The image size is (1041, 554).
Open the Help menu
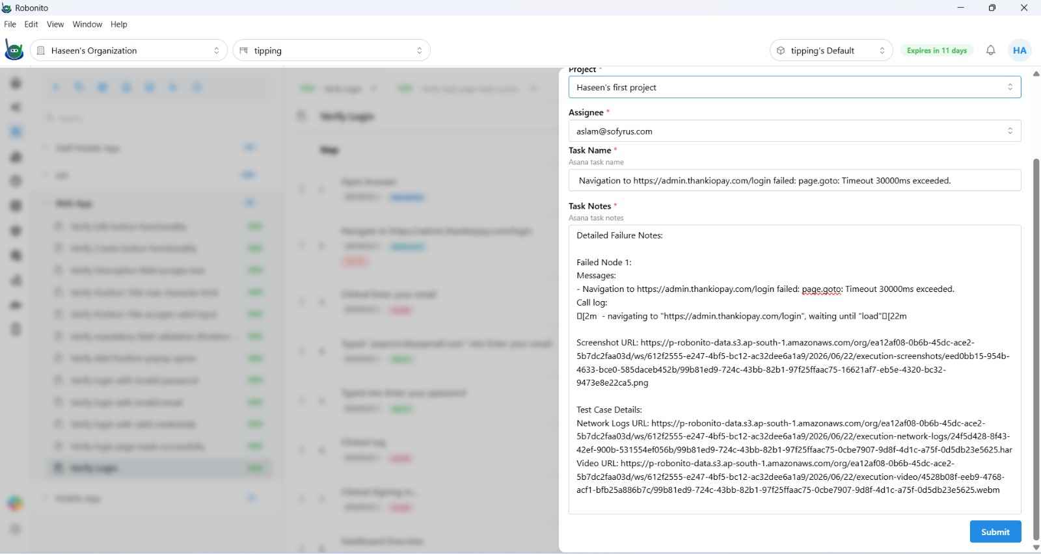pyautogui.click(x=119, y=24)
